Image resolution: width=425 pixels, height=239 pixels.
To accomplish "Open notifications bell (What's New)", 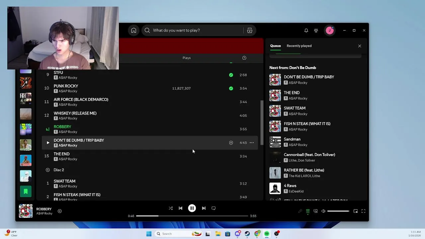I will point(306,31).
